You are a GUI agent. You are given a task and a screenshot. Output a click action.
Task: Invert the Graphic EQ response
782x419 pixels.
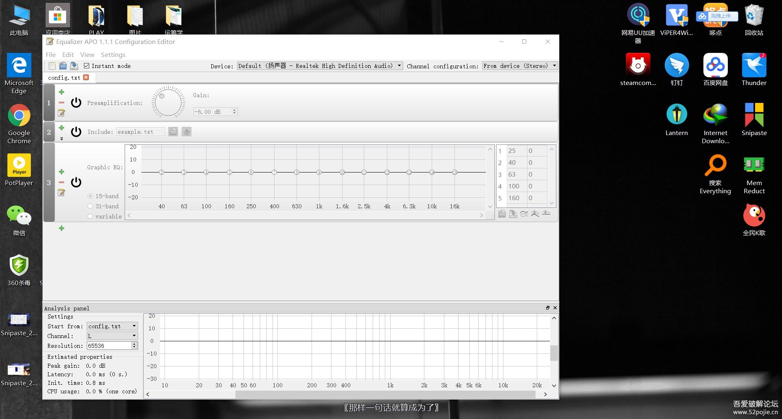(524, 214)
